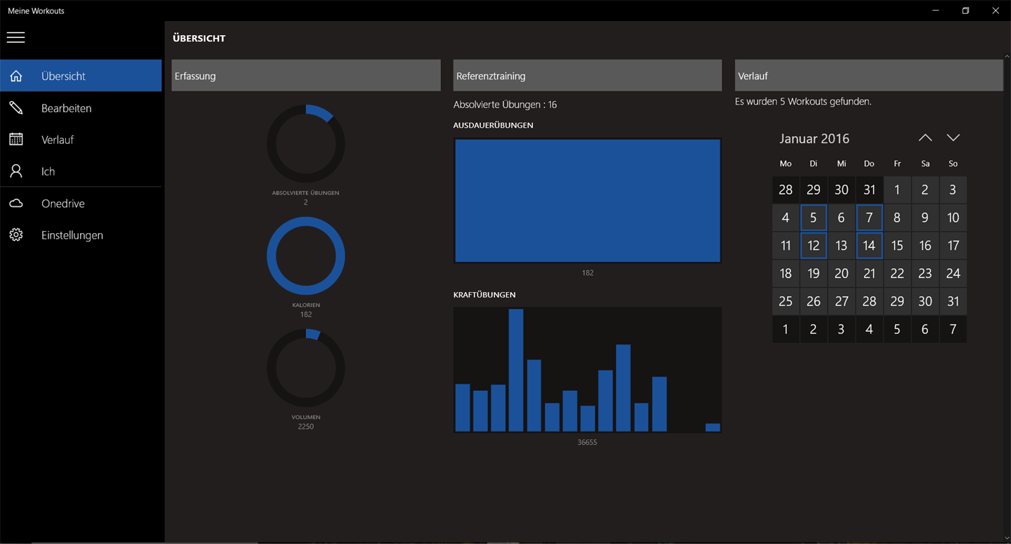Screen dimensions: 1011x544
Task: Restore down the Meine Workouts window
Action: [x=965, y=11]
